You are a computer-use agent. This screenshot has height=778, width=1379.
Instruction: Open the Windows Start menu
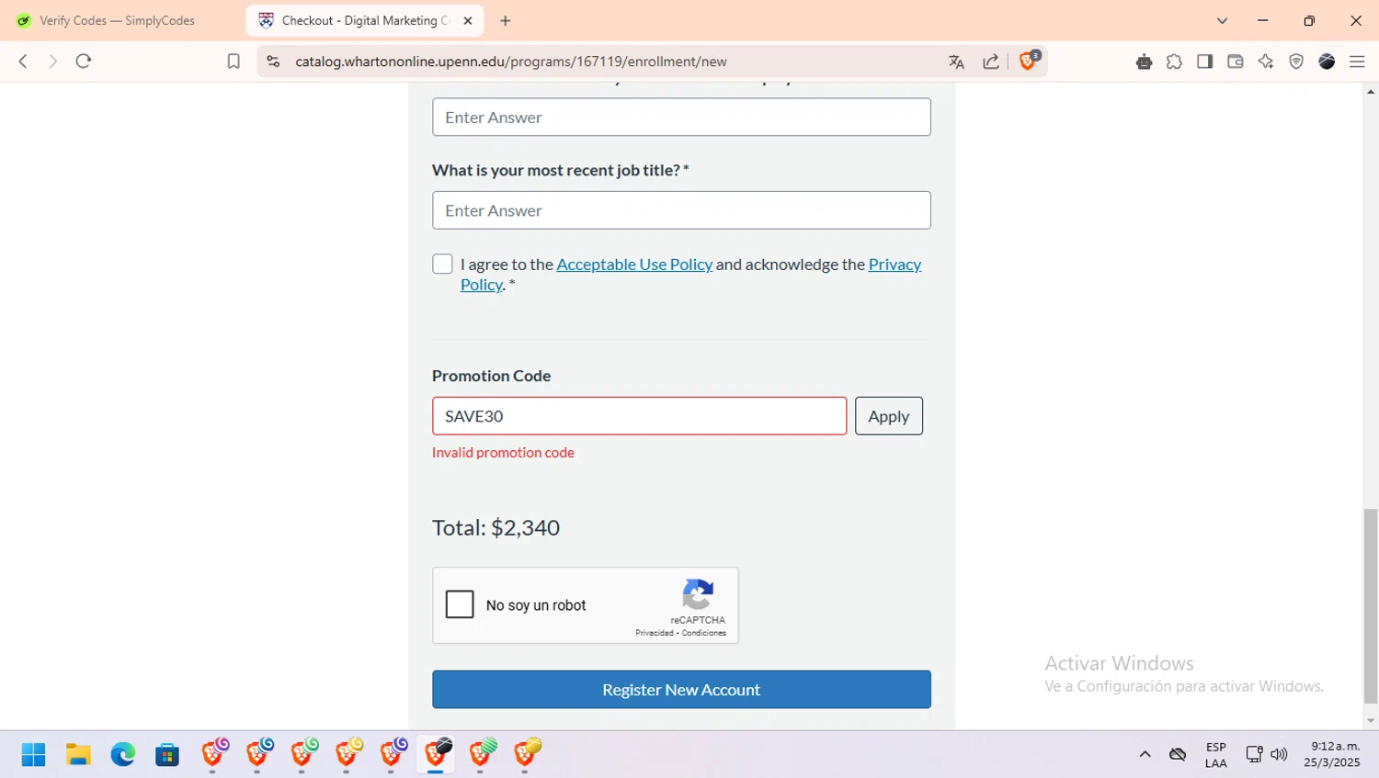pos(34,755)
